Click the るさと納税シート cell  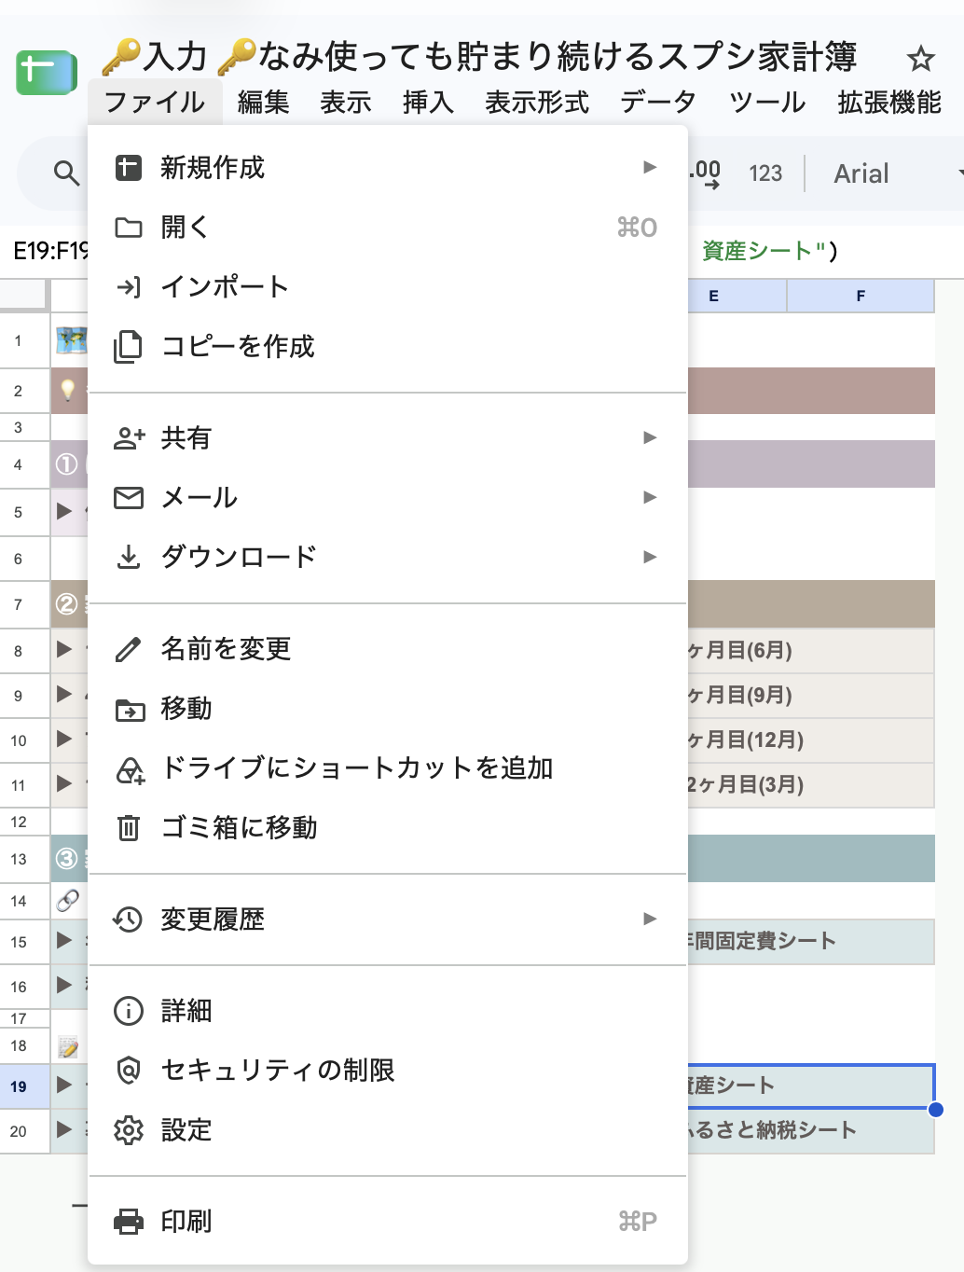point(809,1131)
